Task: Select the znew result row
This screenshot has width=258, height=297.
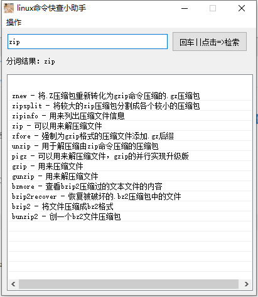Action: [130, 96]
